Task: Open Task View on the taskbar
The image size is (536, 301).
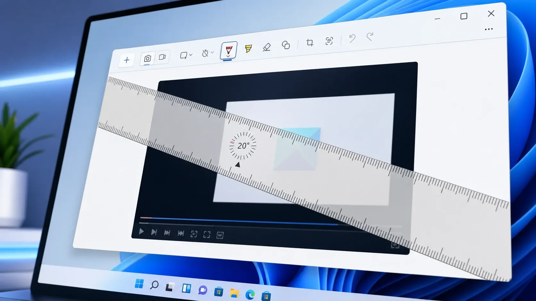Action: coord(170,287)
